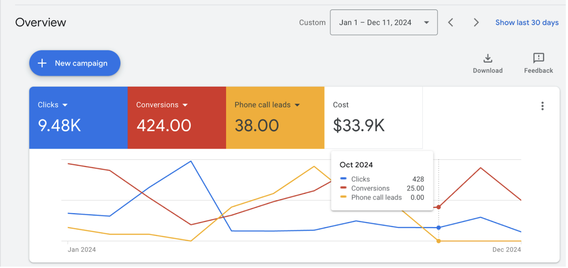This screenshot has width=568, height=268.
Task: Click the New campaign button
Action: [x=75, y=63]
